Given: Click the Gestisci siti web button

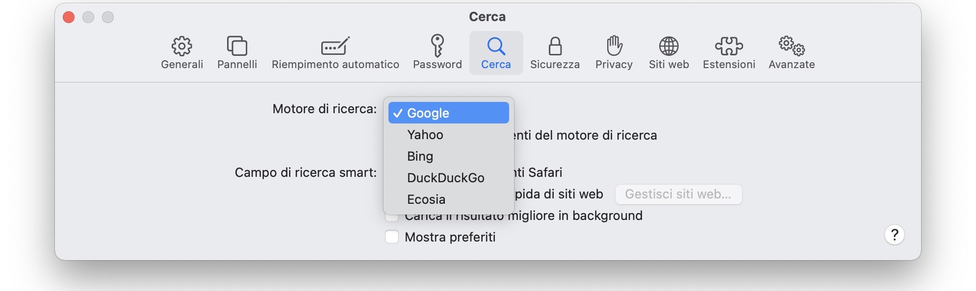Looking at the screenshot, I should (x=678, y=194).
